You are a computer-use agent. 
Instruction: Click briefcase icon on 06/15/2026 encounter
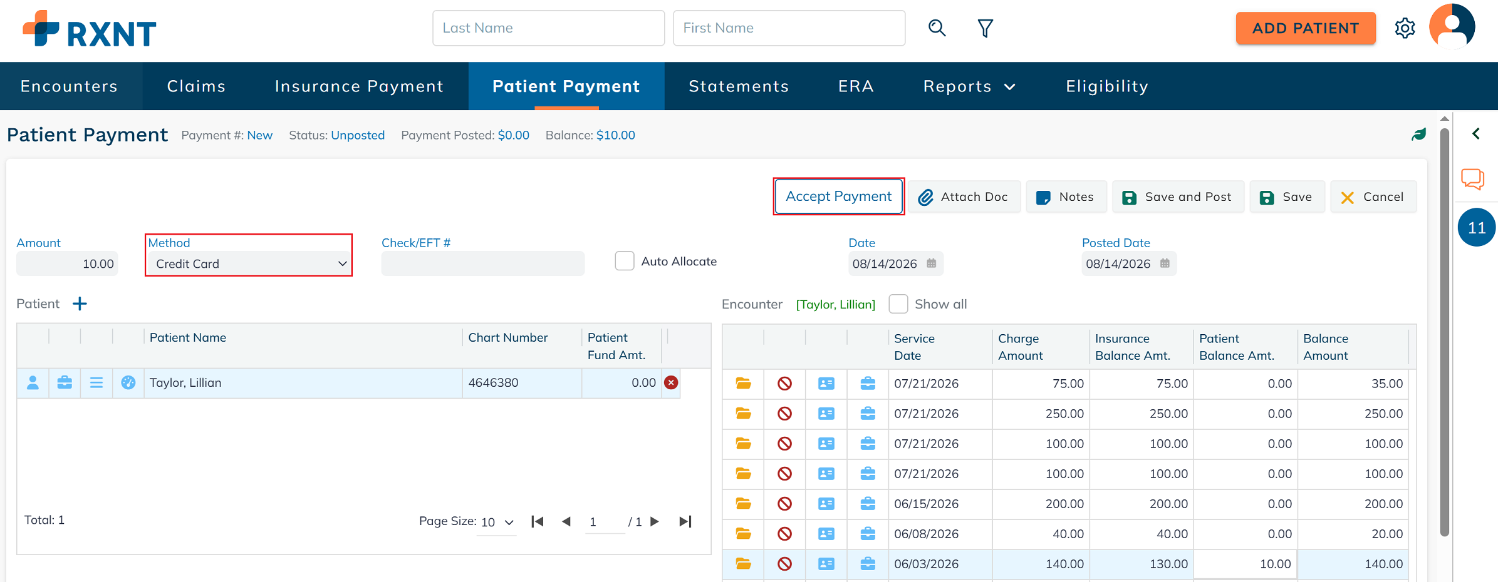[x=868, y=504]
